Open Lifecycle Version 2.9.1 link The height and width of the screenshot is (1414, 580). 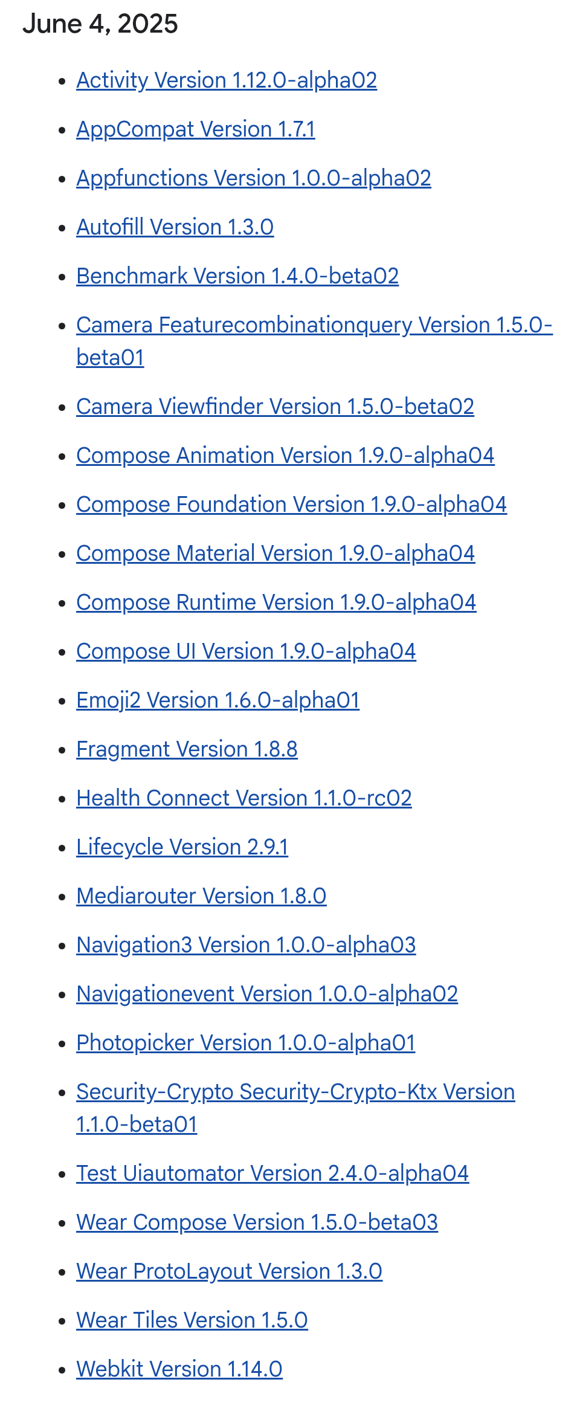pos(182,847)
